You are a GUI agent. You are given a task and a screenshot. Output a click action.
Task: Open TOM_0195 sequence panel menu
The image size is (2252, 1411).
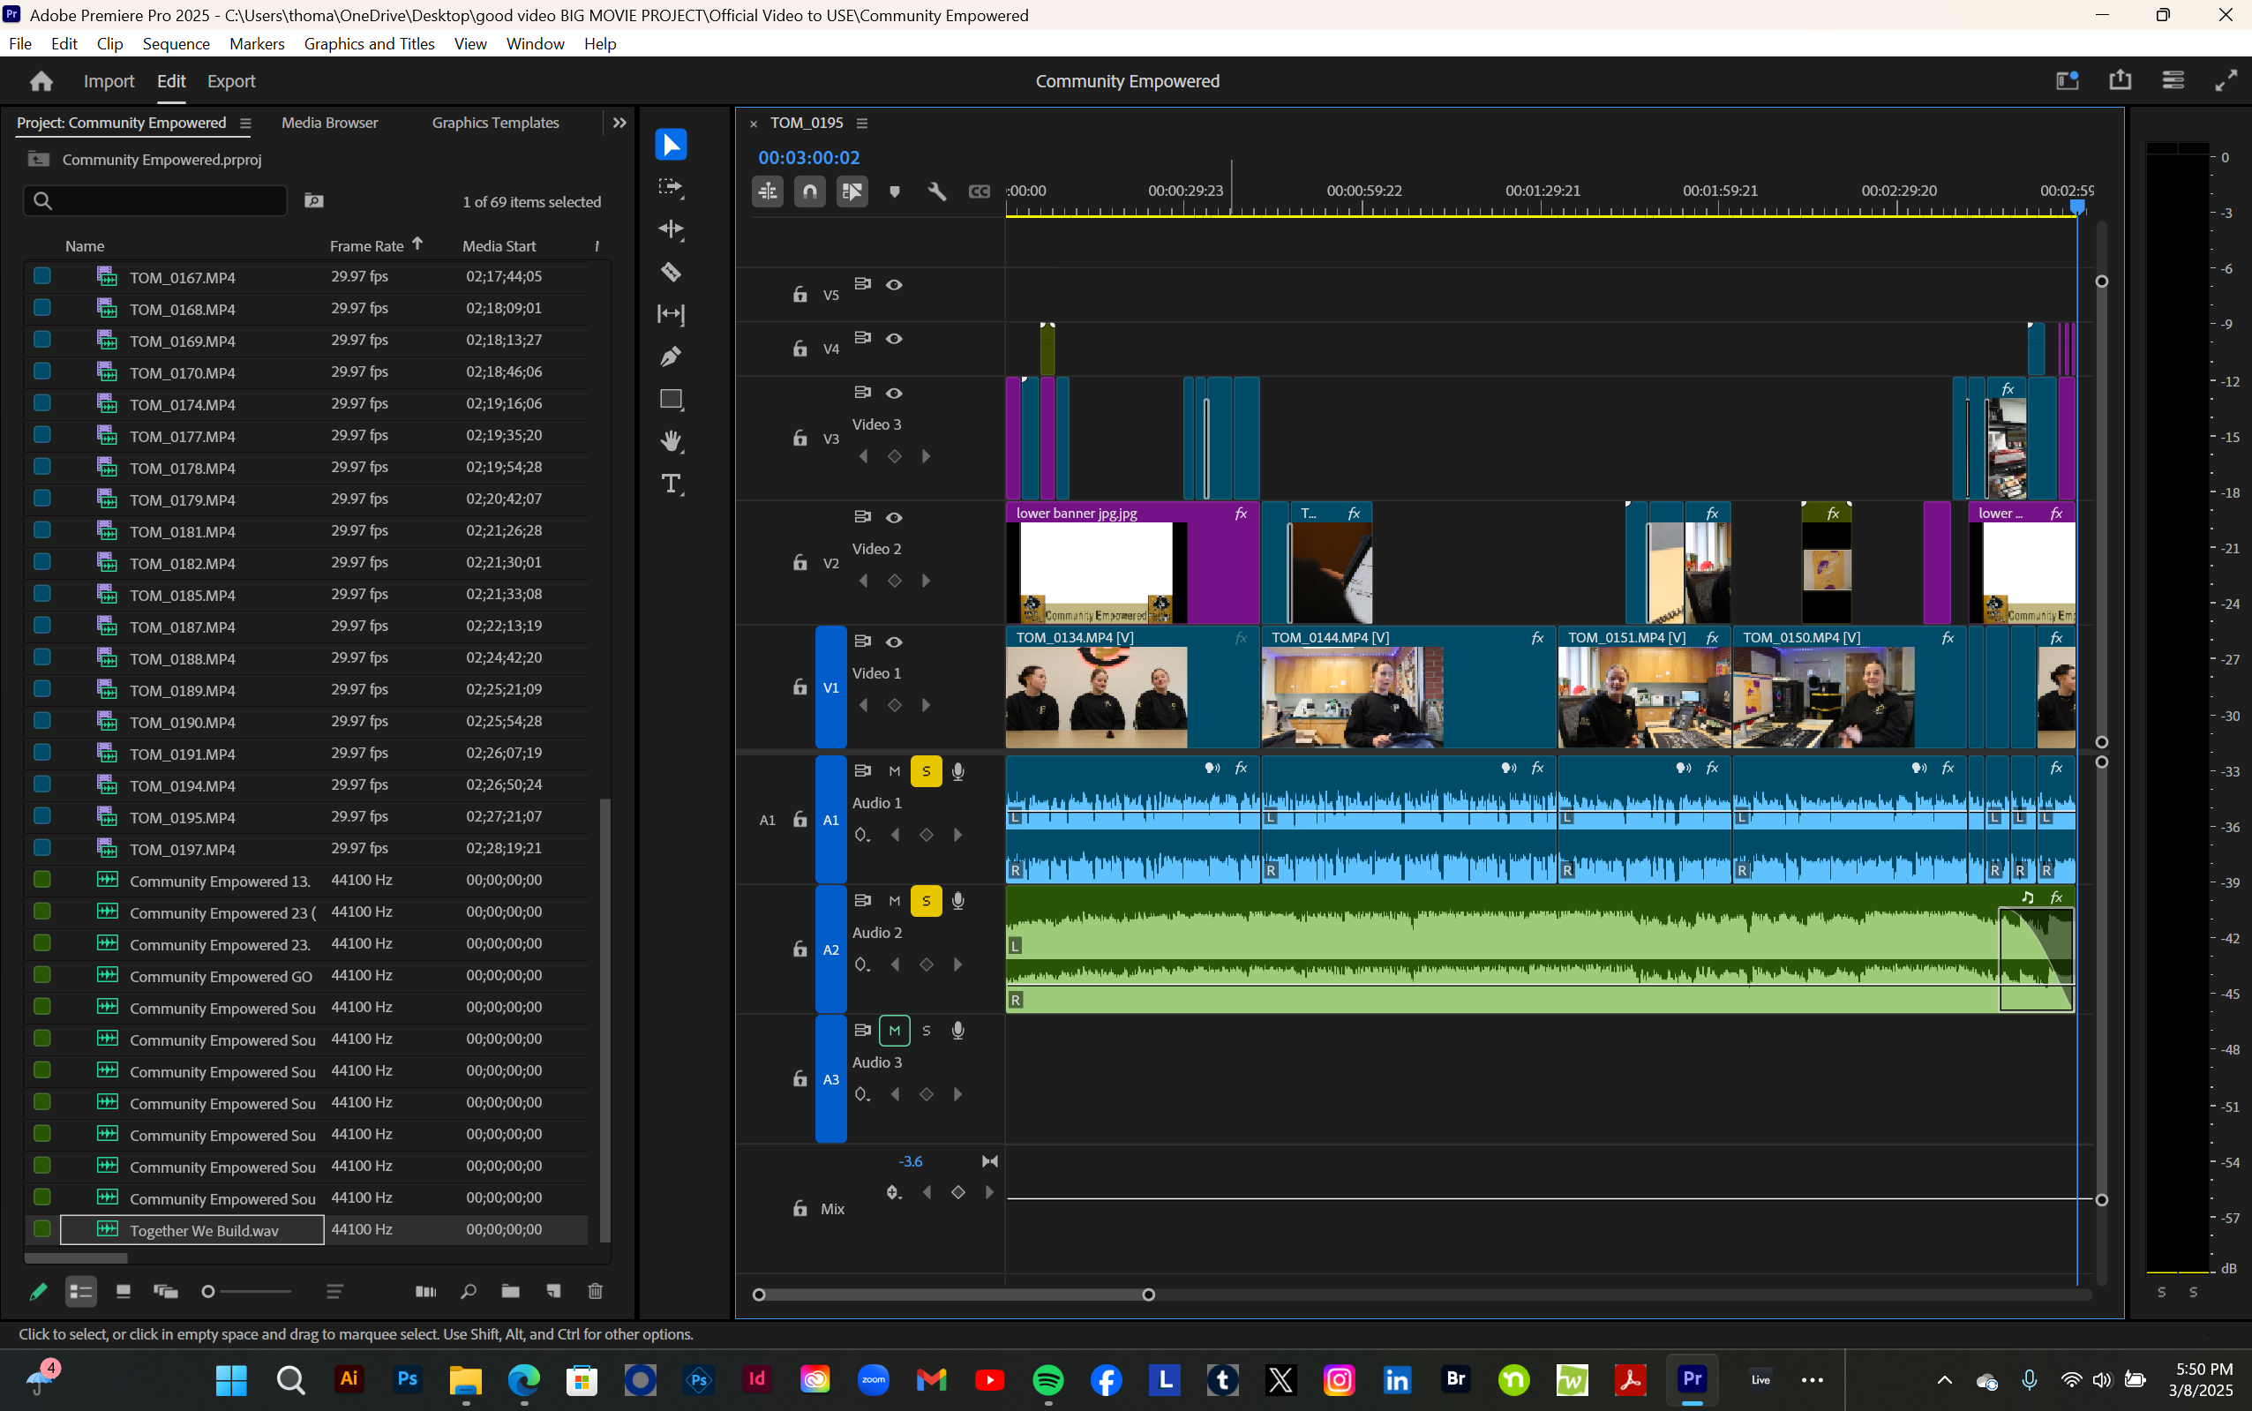pyautogui.click(x=862, y=124)
